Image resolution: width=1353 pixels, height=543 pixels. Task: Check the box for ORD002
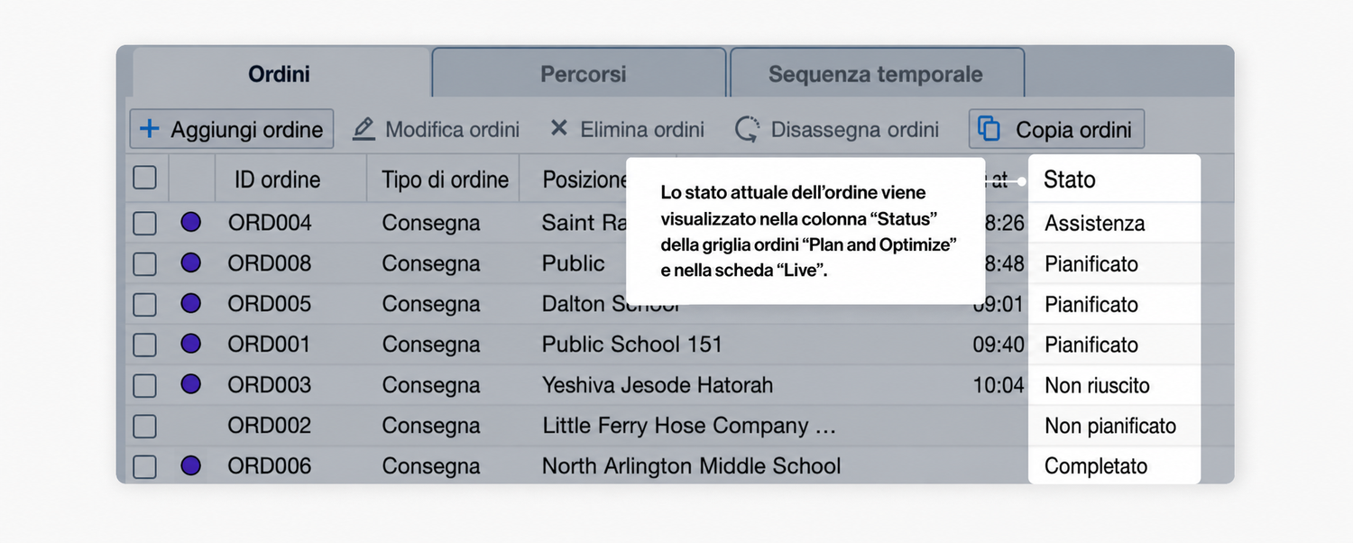click(x=145, y=426)
